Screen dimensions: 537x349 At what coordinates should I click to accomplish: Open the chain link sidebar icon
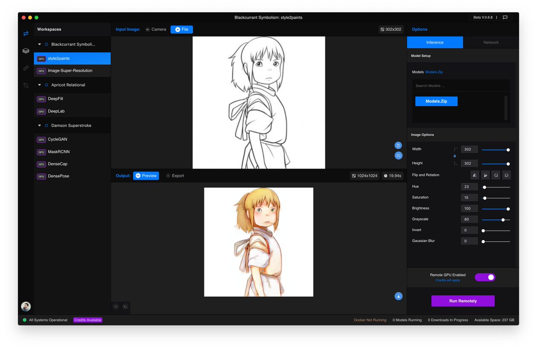coord(26,68)
